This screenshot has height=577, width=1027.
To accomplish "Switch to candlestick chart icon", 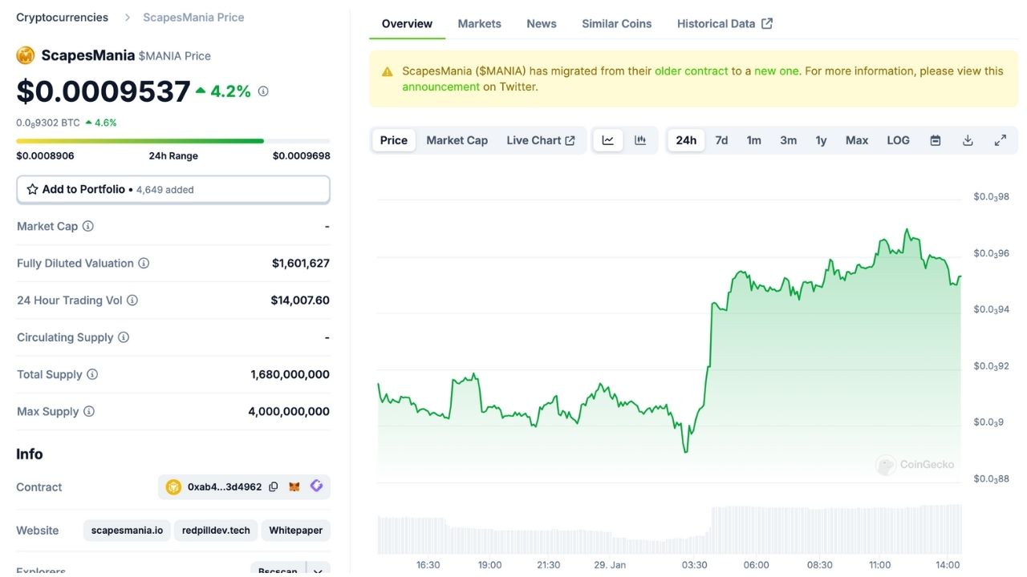I will click(x=640, y=140).
